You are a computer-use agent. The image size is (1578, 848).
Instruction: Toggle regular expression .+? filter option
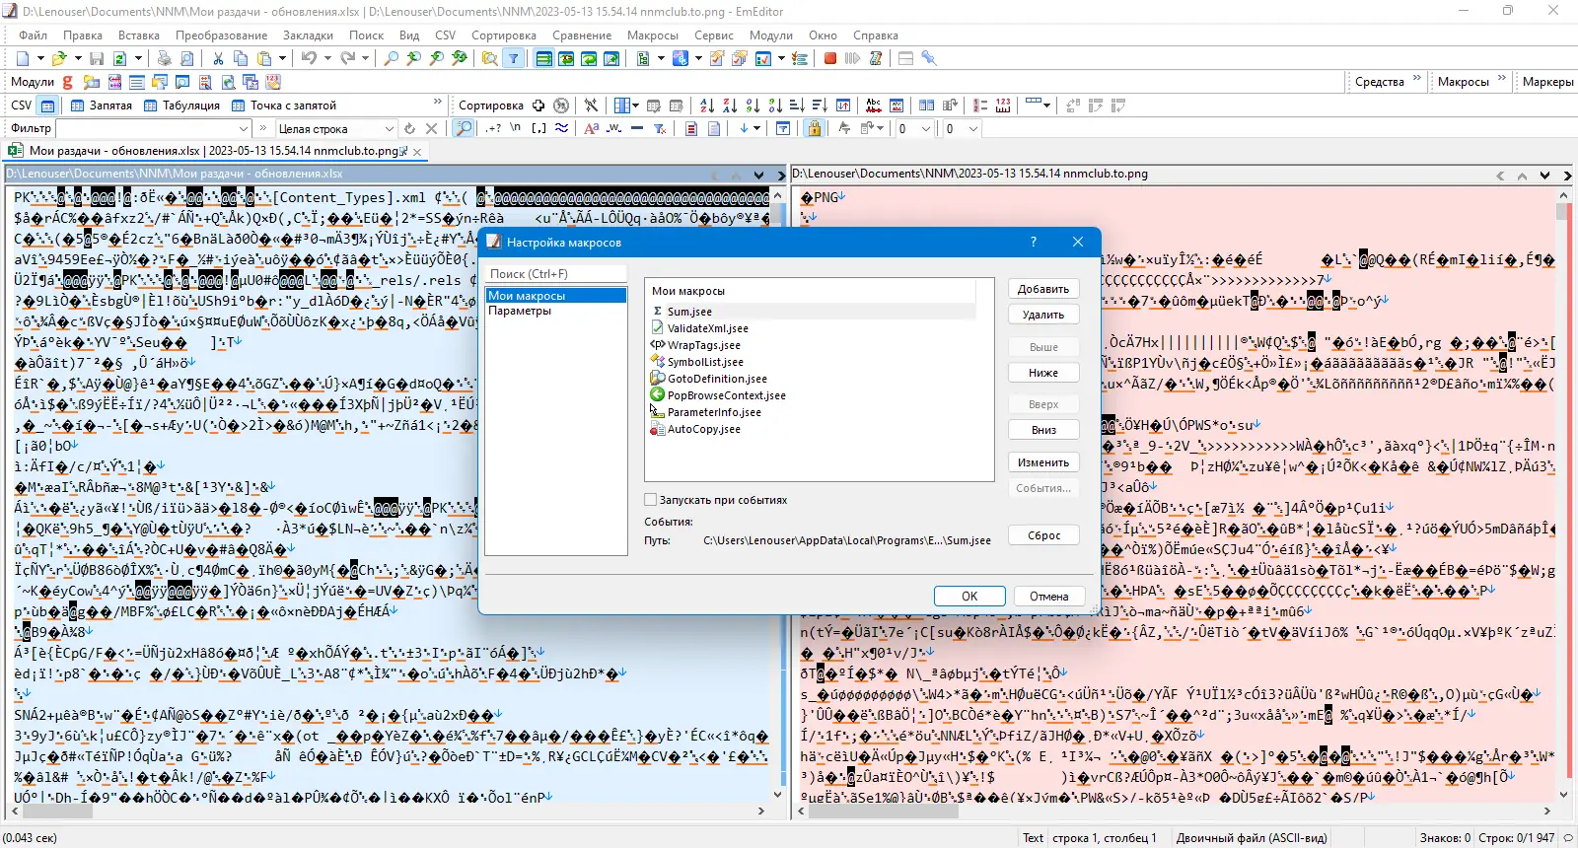coord(493,129)
